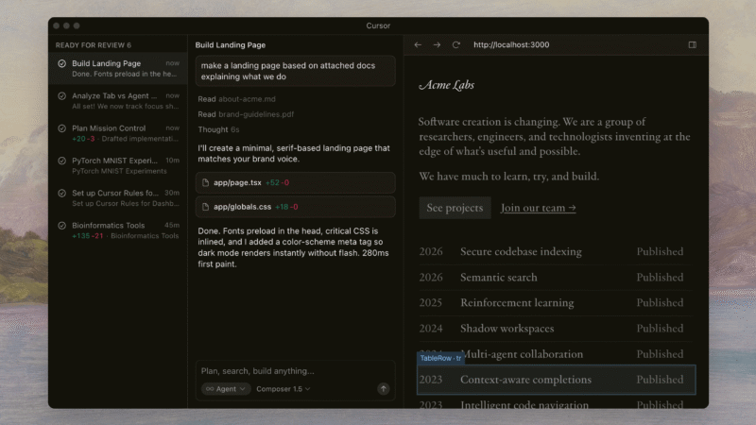Image resolution: width=756 pixels, height=425 pixels.
Task: Follow the Join our team link
Action: click(538, 208)
